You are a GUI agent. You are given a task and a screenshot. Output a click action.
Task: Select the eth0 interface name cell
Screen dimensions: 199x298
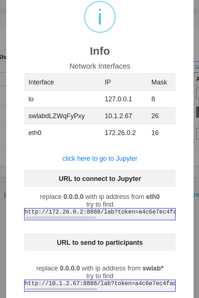click(x=35, y=133)
